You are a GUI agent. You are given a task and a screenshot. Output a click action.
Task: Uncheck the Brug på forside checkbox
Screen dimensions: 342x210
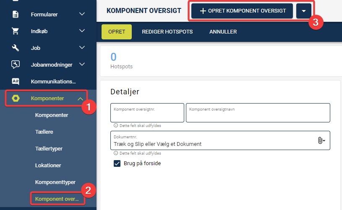[117, 163]
